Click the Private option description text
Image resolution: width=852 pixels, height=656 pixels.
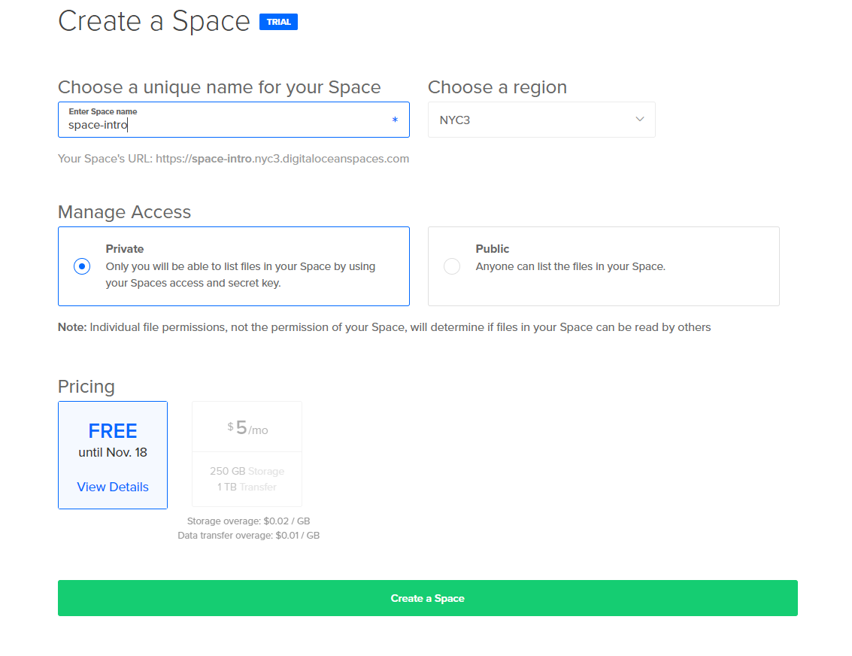coord(241,275)
